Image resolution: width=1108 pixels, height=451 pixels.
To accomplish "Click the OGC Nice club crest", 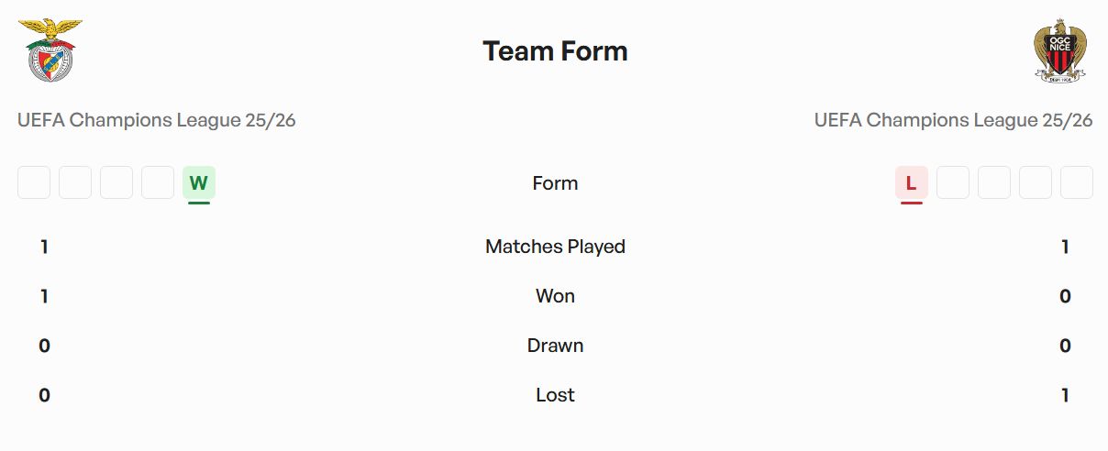I will pos(1059,50).
